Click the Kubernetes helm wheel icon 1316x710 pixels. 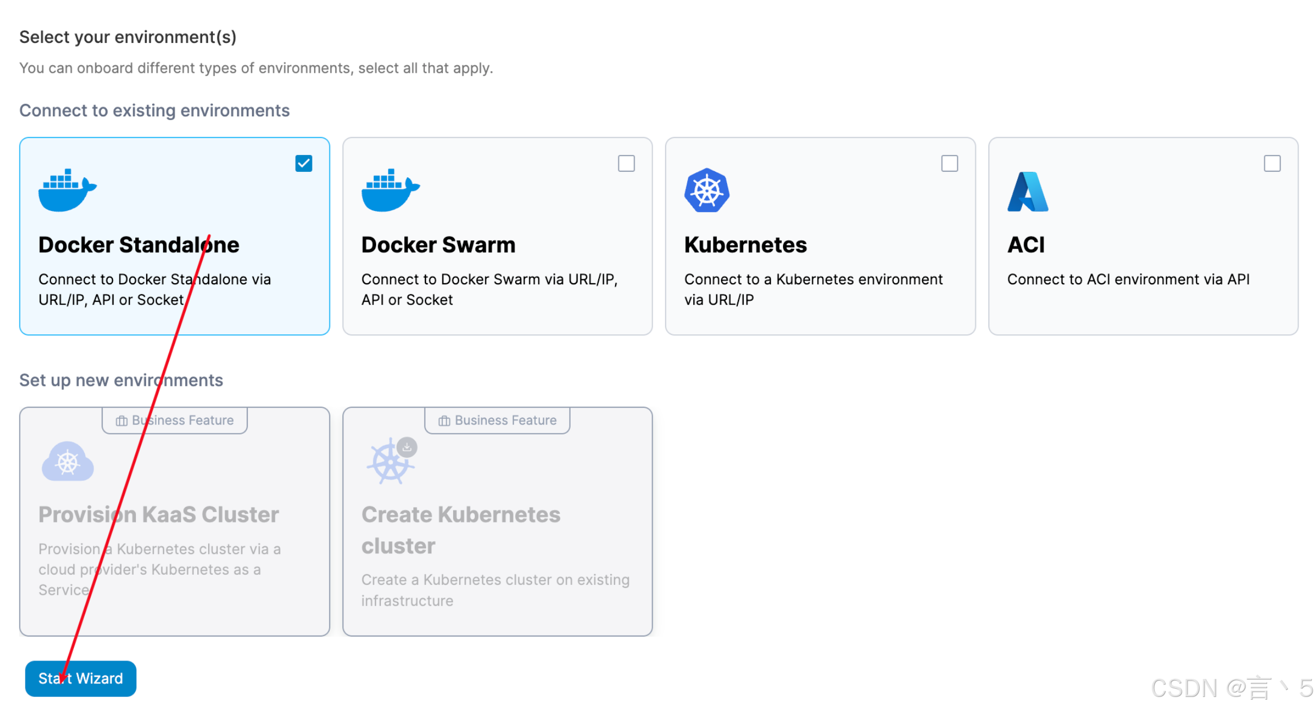tap(706, 190)
